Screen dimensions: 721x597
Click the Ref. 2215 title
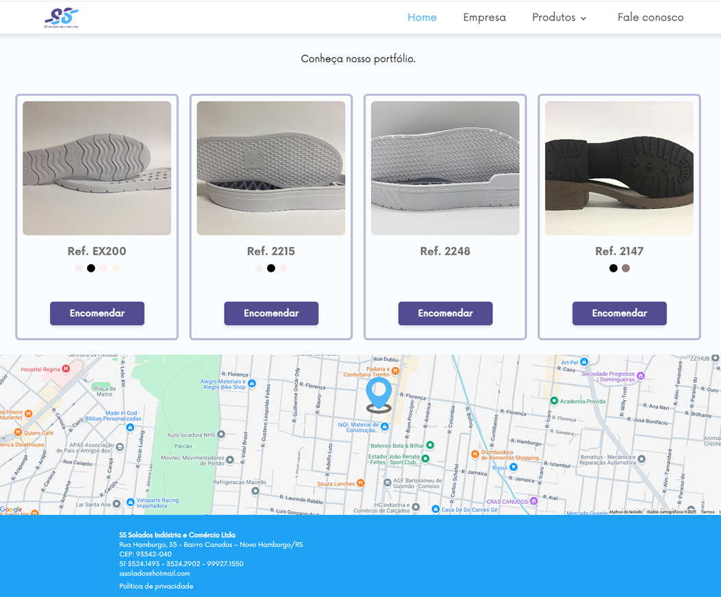(x=271, y=251)
